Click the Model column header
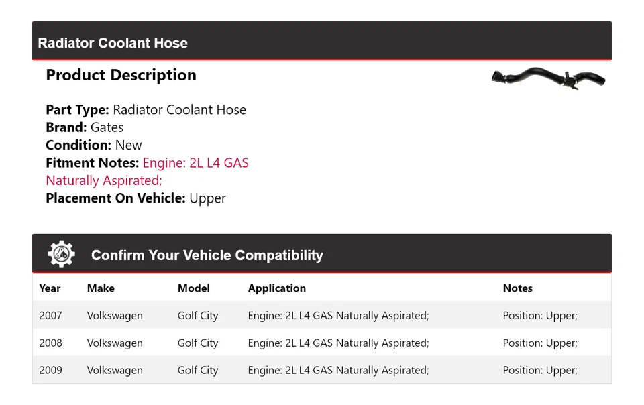This screenshot has height=405, width=644. point(193,288)
